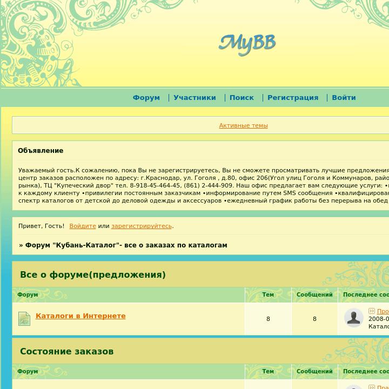Click the last poster avatar in Каталоги row
Viewport: 389px width, 389px height.
pyautogui.click(x=353, y=318)
